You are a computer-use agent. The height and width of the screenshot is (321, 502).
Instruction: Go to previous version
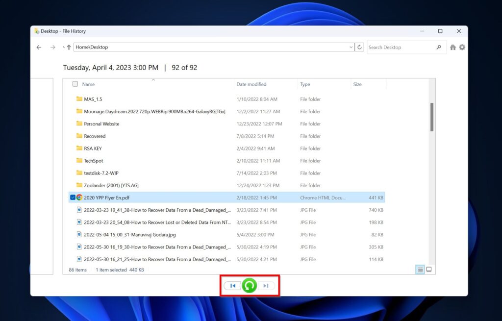point(233,286)
